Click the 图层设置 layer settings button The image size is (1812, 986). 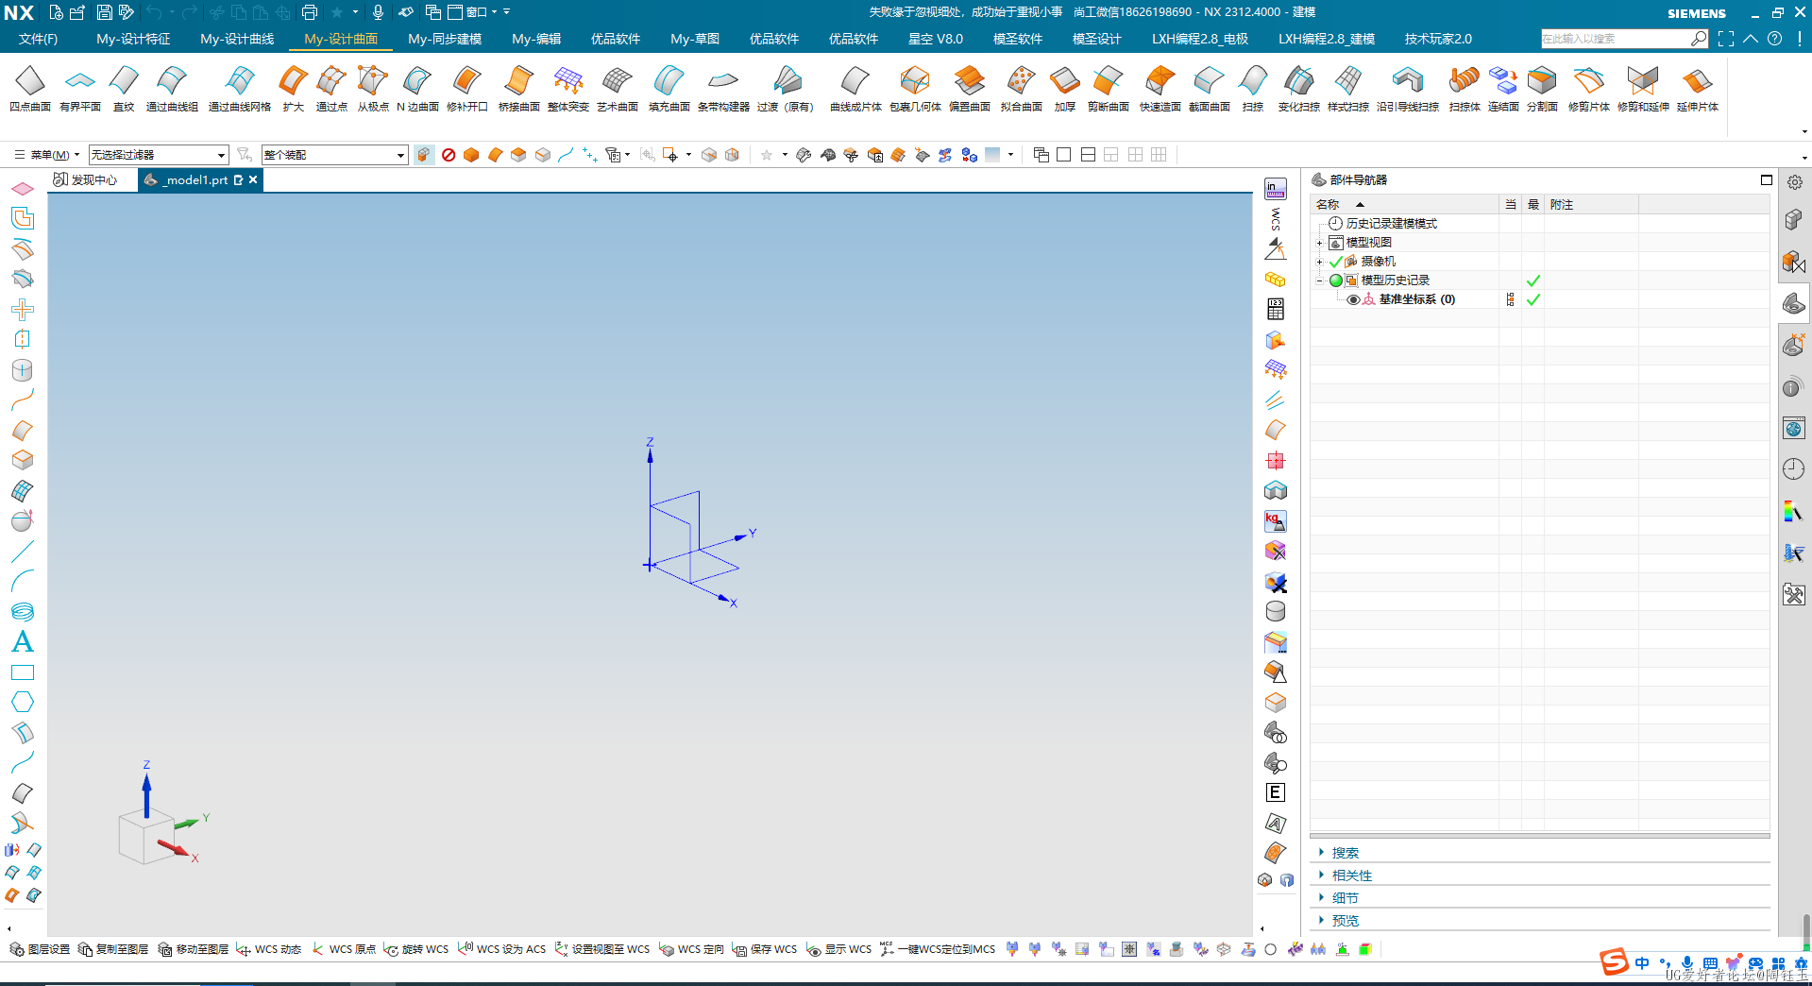click(x=40, y=949)
